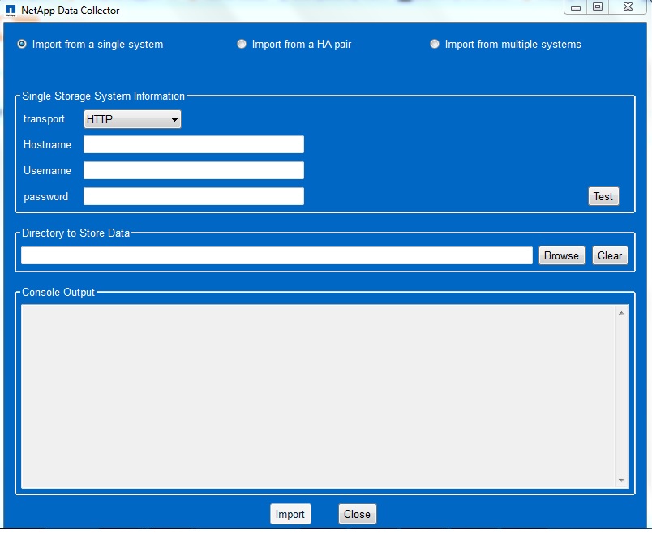The image size is (652, 535).
Task: Click the password input field
Action: 194,196
